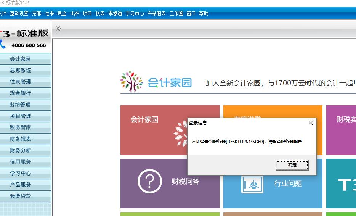Open the 出纳 menu
This screenshot has width=356, height=216.
[75, 14]
